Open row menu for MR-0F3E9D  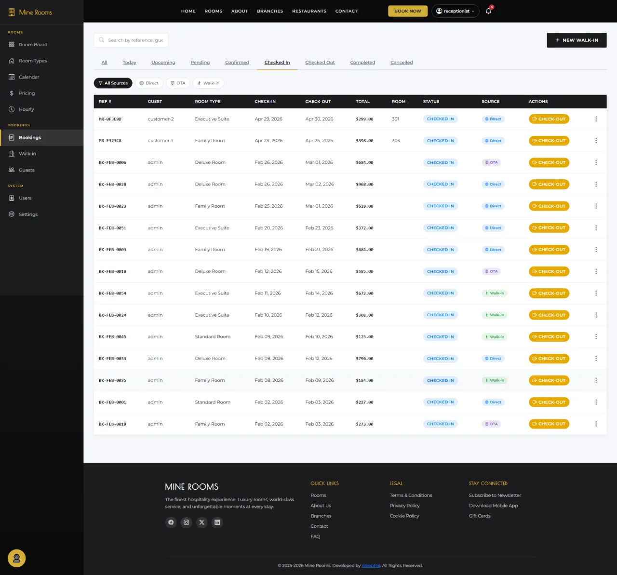596,119
